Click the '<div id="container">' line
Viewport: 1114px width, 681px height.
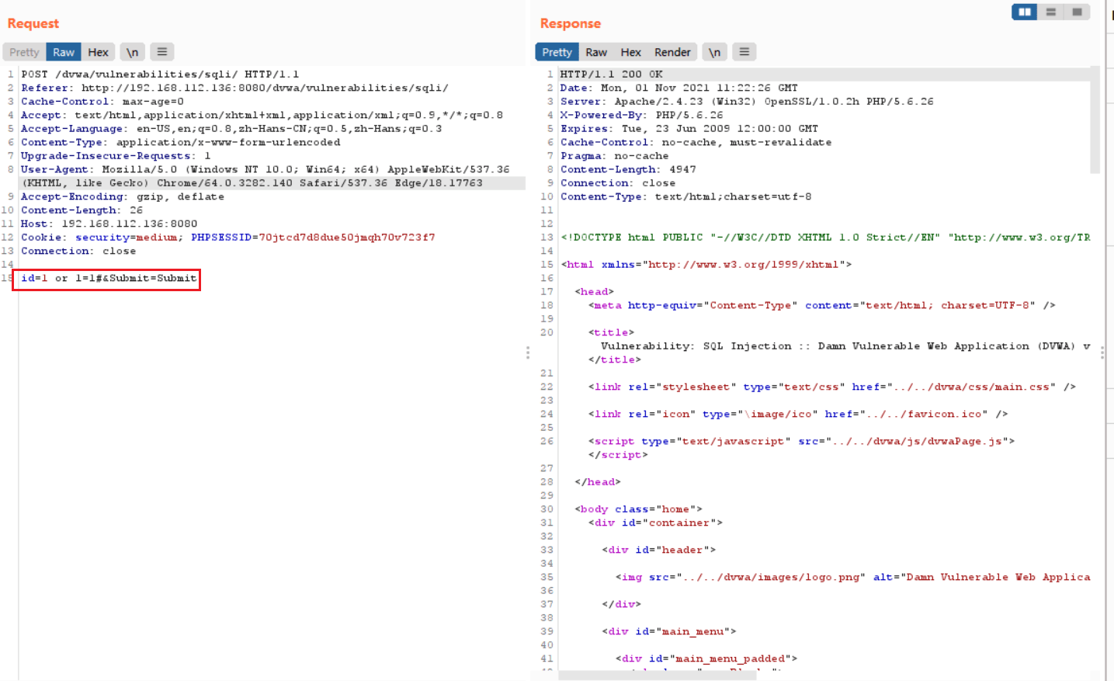click(x=656, y=523)
